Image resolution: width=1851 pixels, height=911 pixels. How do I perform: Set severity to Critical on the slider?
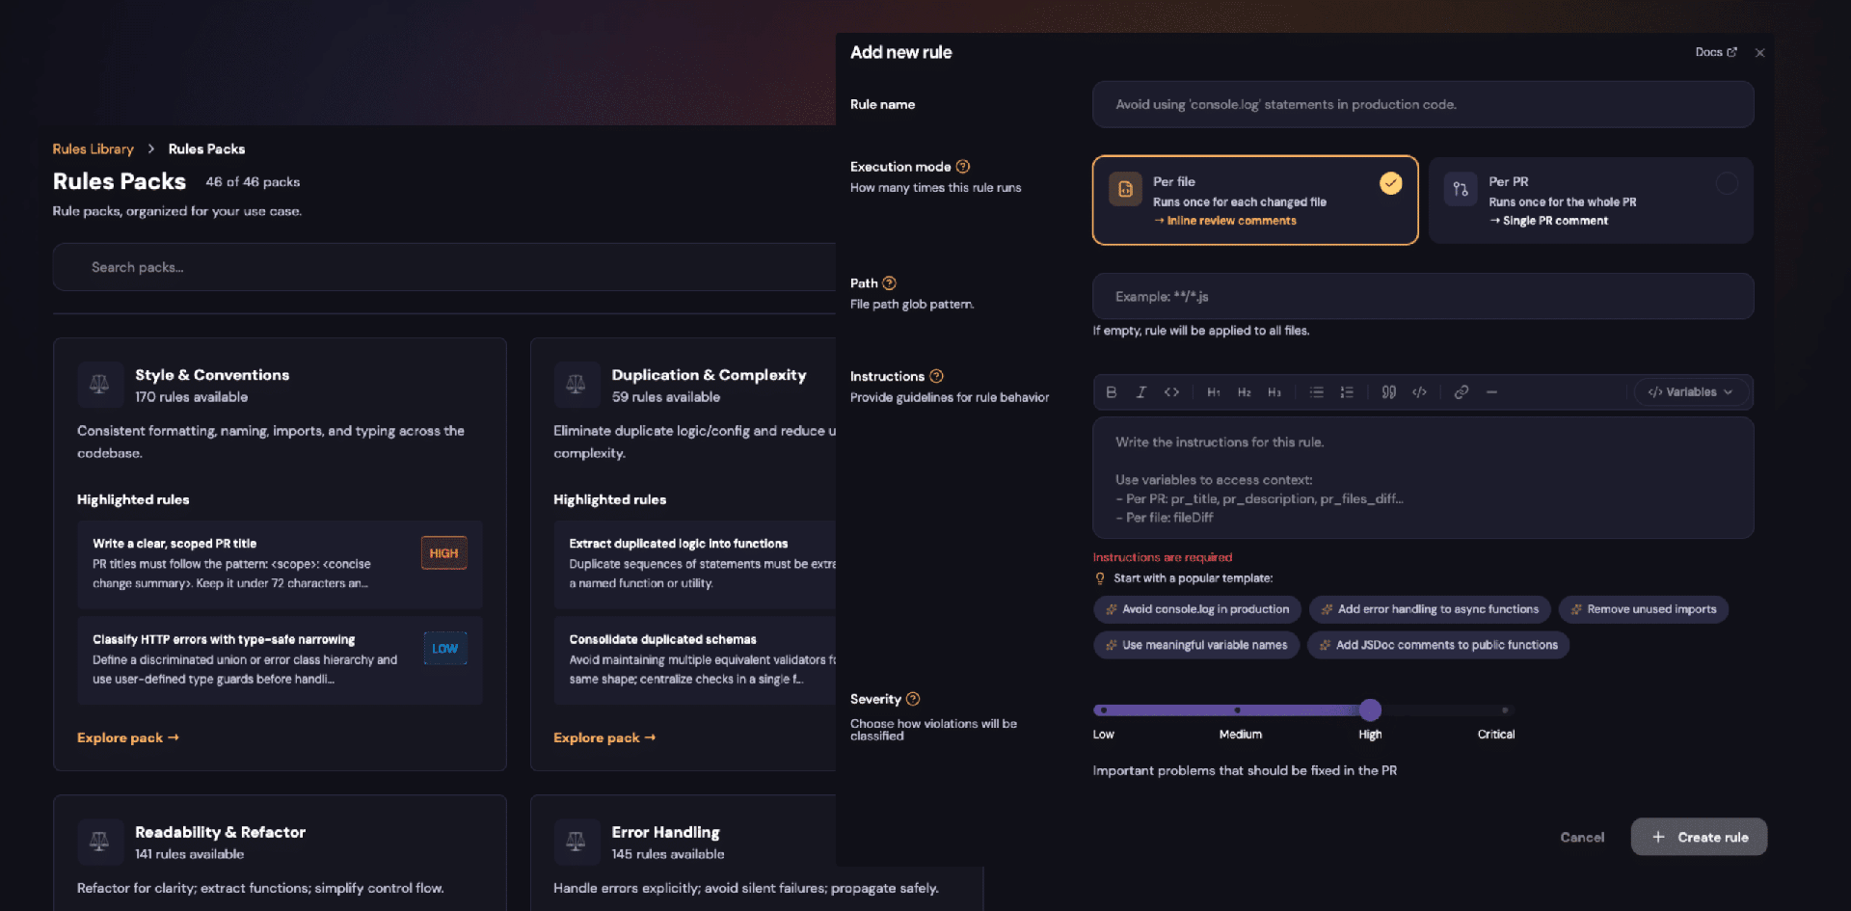[x=1505, y=710]
